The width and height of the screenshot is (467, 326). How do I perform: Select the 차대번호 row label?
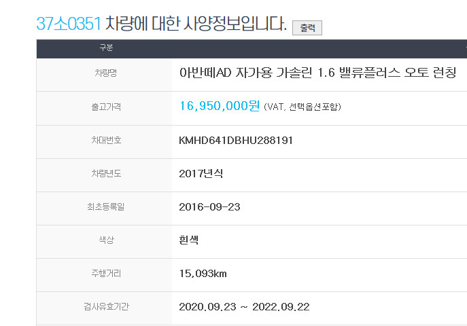coord(106,140)
